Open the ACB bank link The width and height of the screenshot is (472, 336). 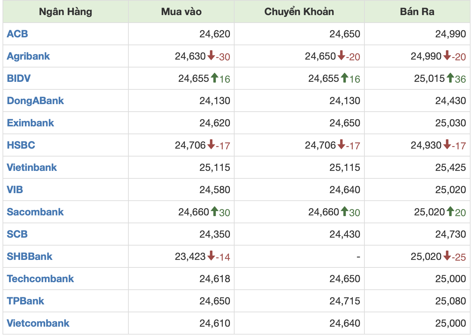(x=17, y=34)
